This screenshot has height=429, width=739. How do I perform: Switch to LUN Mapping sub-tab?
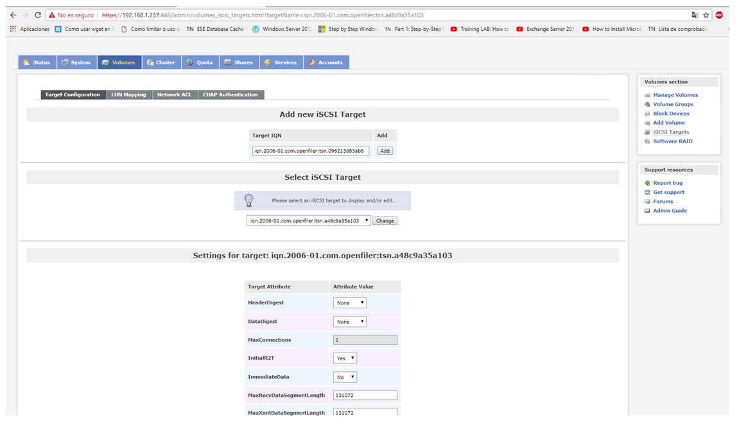[x=128, y=95]
